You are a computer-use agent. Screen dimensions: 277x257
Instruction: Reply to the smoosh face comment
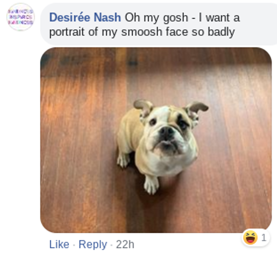[x=93, y=244]
